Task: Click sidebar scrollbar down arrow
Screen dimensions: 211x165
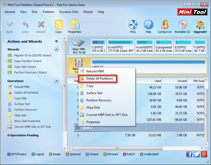Action: click(65, 149)
